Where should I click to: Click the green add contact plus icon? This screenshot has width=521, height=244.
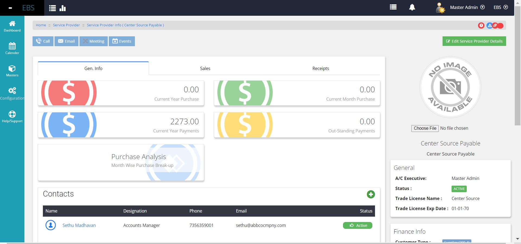[371, 194]
